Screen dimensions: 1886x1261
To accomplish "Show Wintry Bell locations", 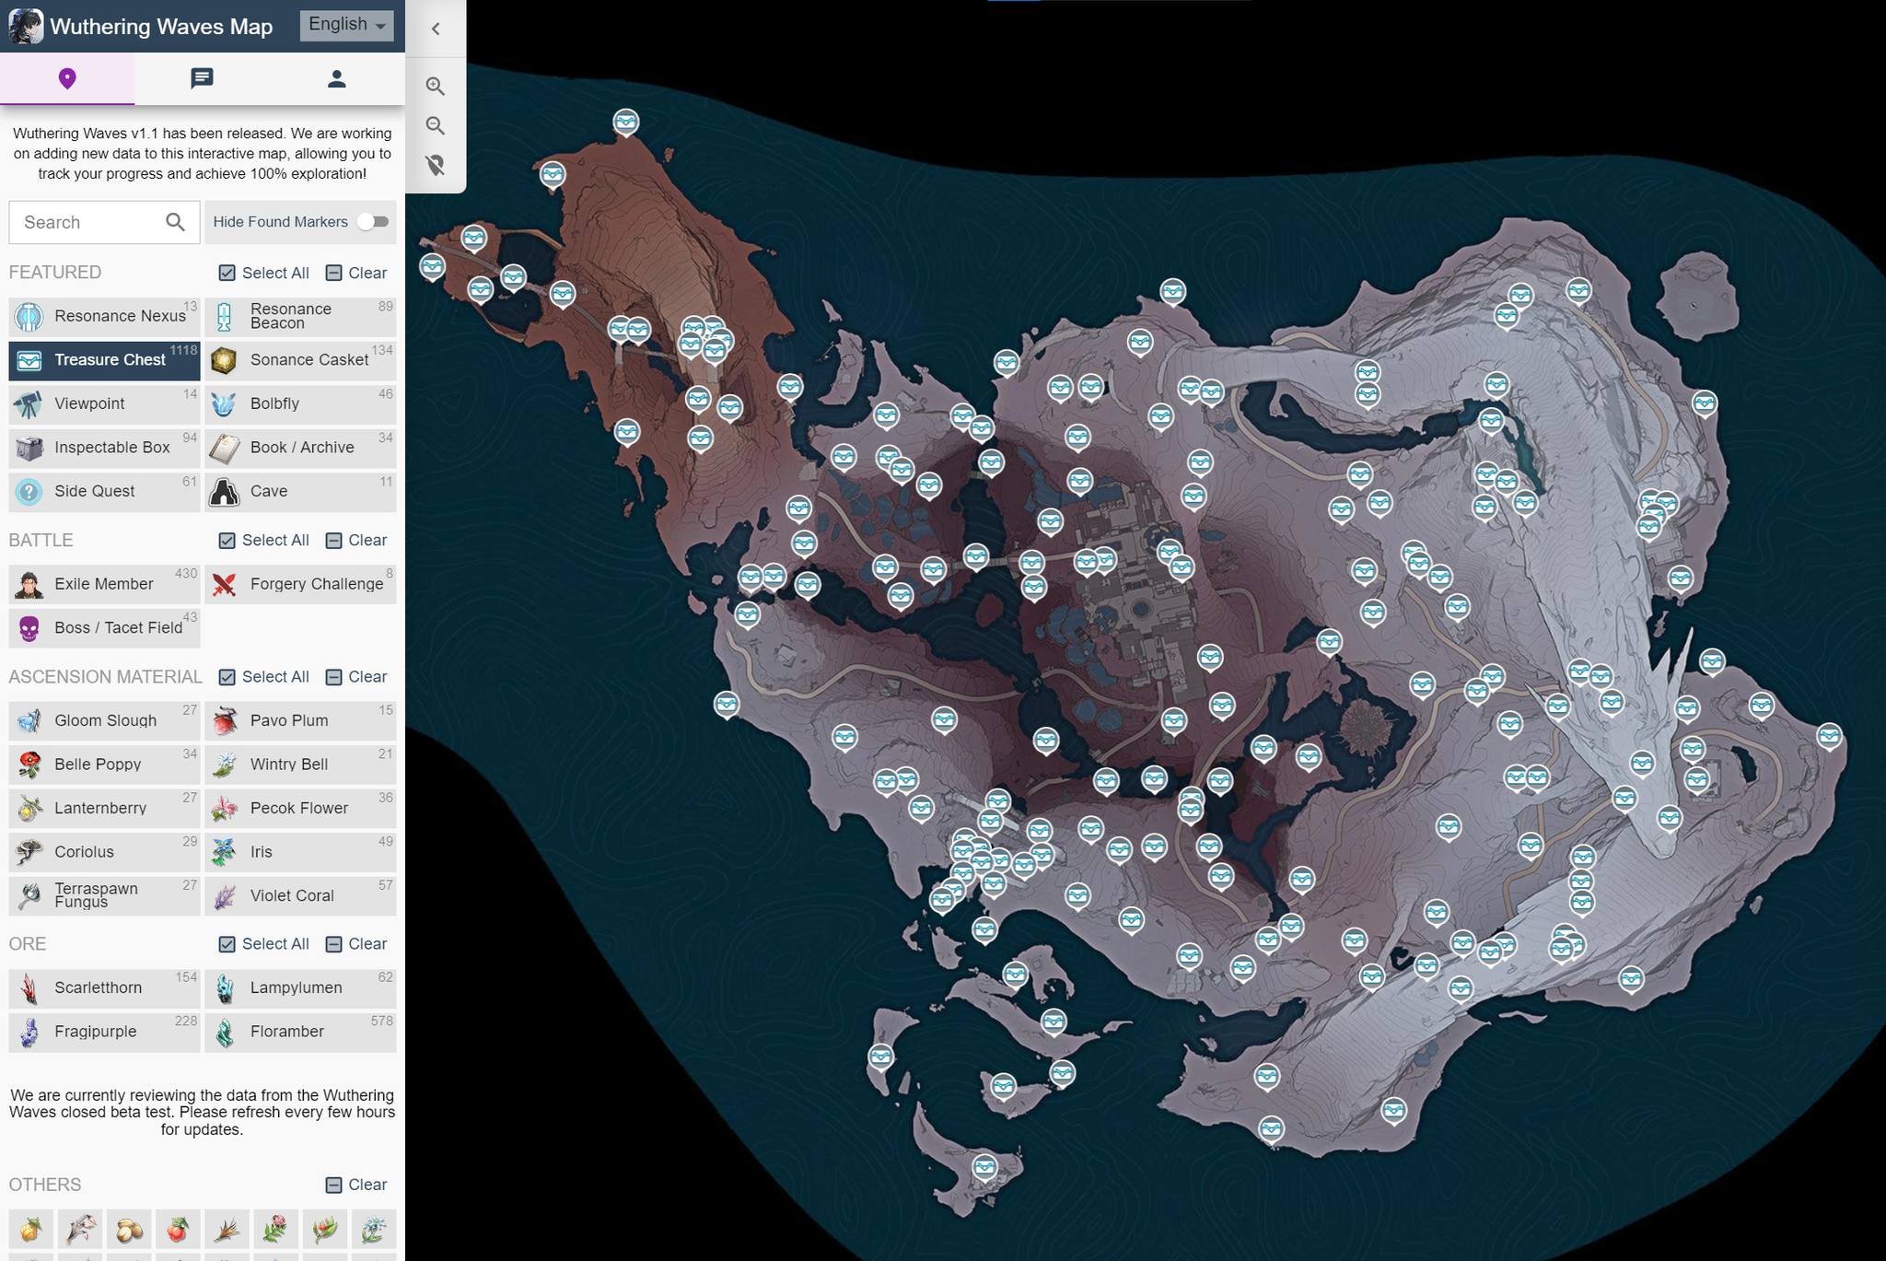I will click(x=300, y=765).
